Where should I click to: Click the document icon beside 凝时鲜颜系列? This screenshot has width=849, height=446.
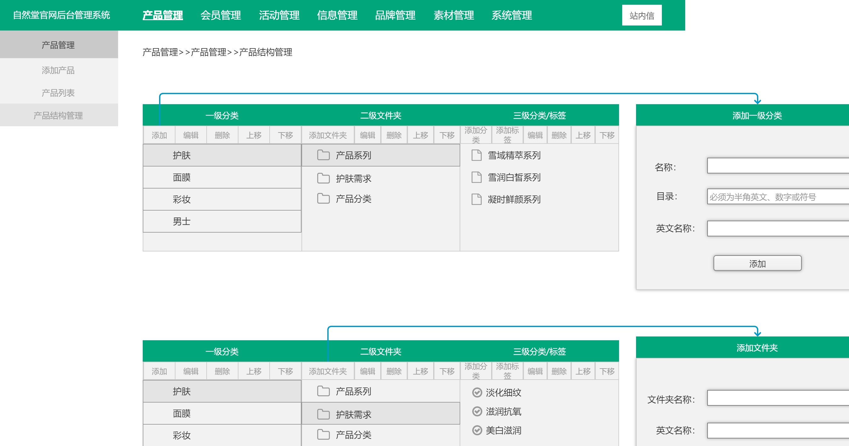476,199
